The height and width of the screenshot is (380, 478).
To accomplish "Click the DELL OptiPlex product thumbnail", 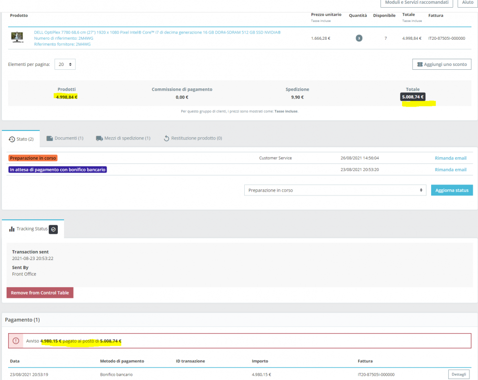I will click(x=17, y=37).
